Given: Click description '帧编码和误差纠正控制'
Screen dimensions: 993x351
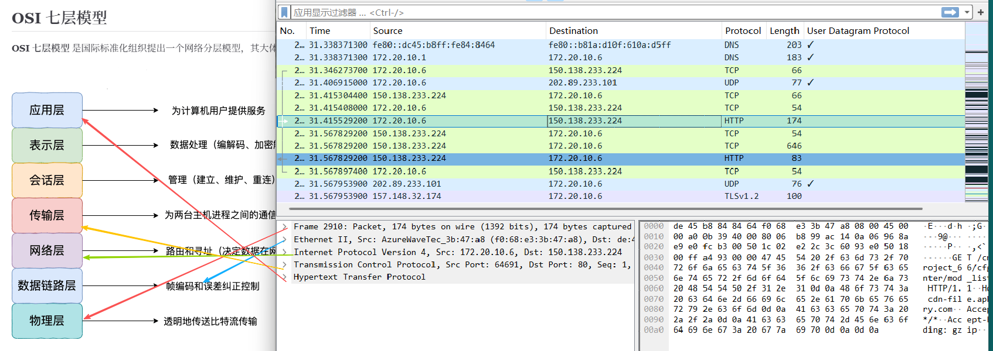Looking at the screenshot, I should (213, 286).
